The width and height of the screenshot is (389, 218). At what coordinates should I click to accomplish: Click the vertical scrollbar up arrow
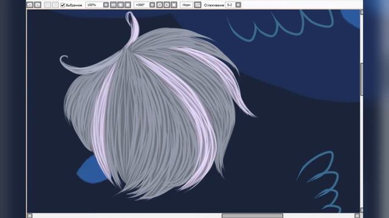(x=362, y=12)
